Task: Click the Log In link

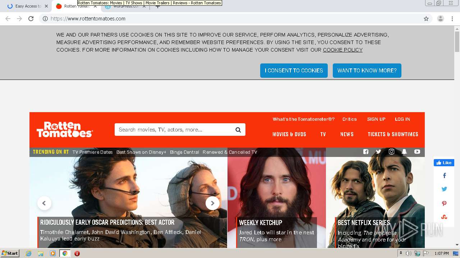Action: [x=402, y=119]
